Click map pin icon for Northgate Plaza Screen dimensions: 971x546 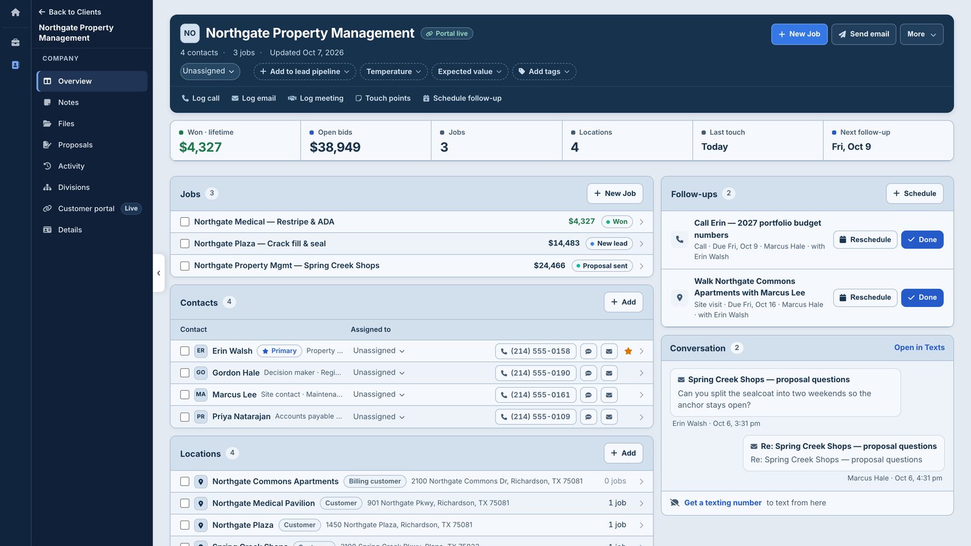[x=201, y=525]
